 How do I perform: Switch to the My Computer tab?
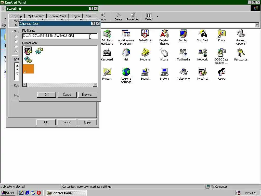point(36,16)
